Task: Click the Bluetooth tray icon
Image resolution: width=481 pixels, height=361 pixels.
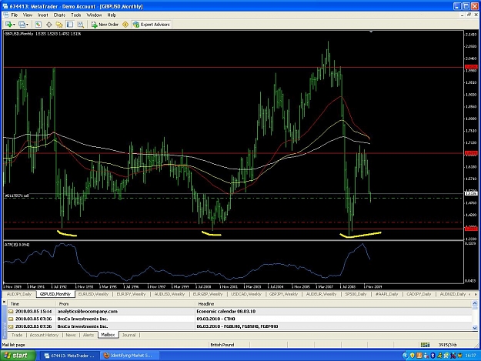Action: (433, 356)
